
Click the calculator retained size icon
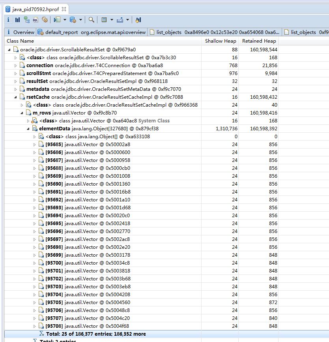pyautogui.click(x=104, y=20)
